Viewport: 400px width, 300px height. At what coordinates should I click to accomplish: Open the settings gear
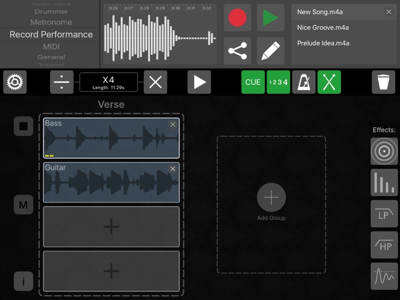coord(15,82)
